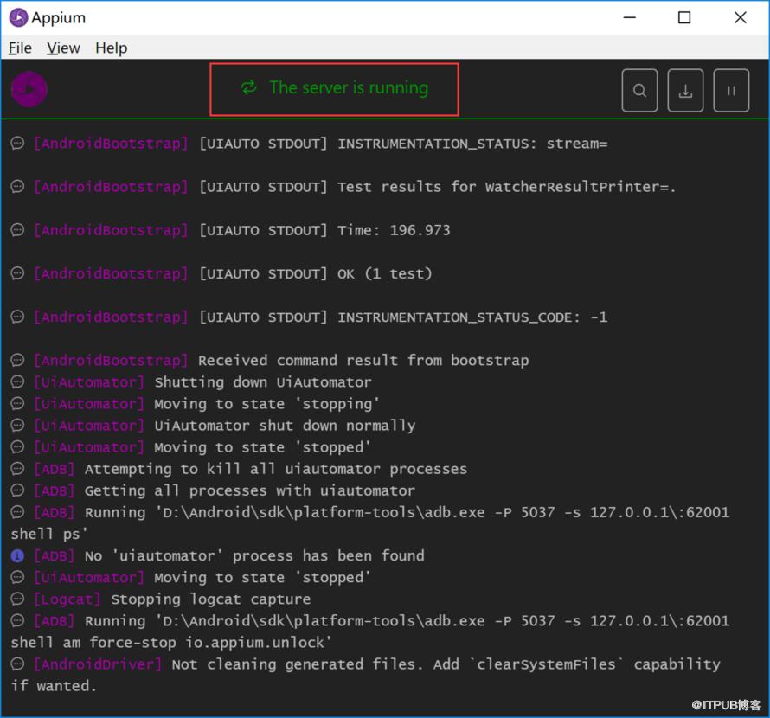Click the bubble icon beside 'Received command result from bootstrap'
Viewport: 770px width, 718px height.
(17, 360)
